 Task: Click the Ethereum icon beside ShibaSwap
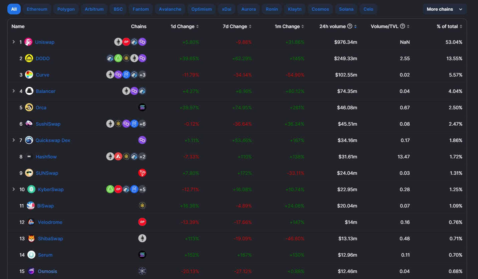coord(142,238)
